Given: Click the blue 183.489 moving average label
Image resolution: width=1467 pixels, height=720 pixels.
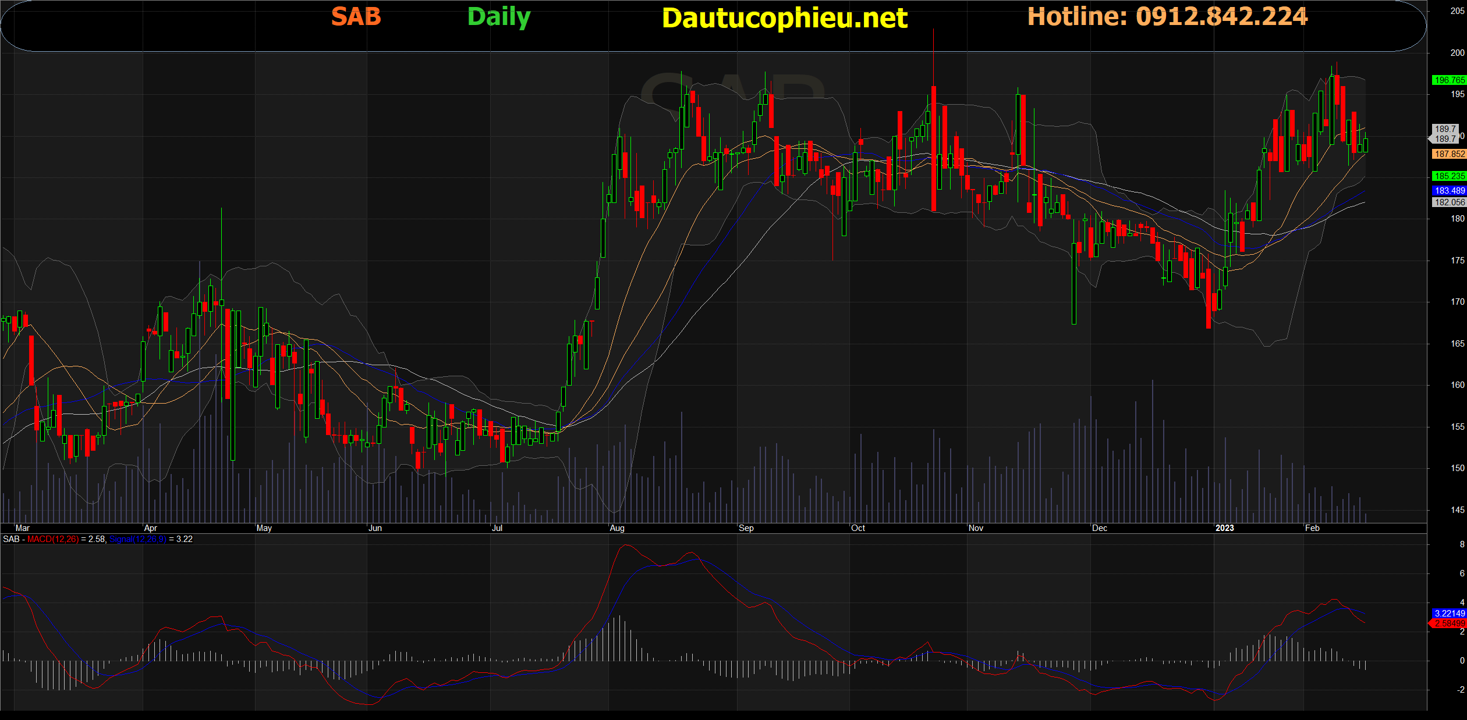Looking at the screenshot, I should coord(1448,191).
